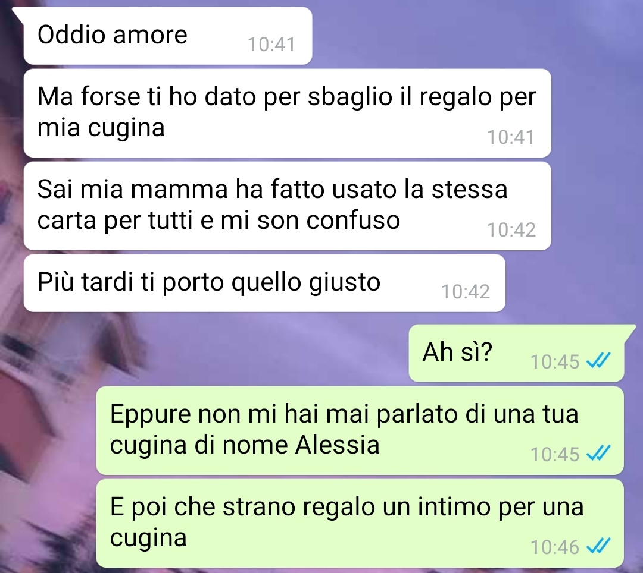
Task: Select message mentioning cugina di nome Alessia
Action: [360, 430]
